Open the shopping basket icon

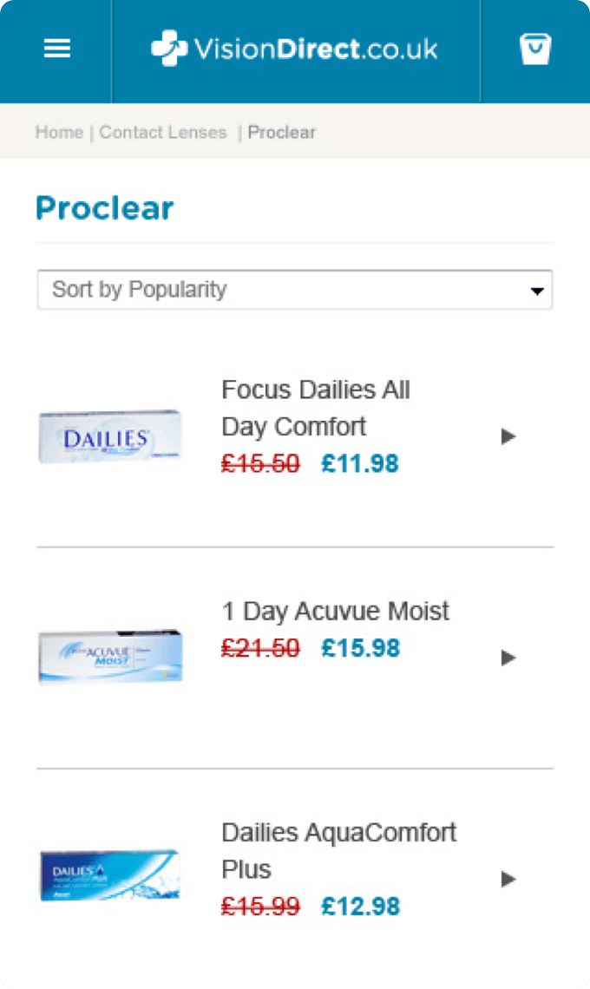point(535,49)
